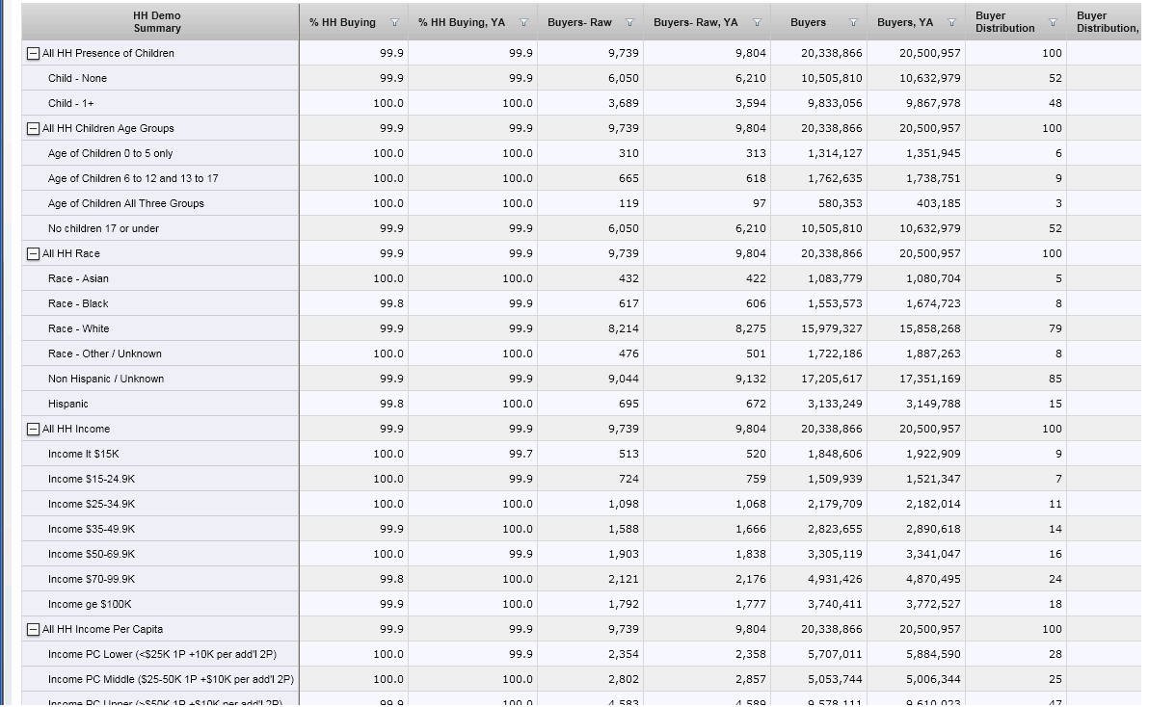This screenshot has height=707, width=1149.
Task: Collapse All HH Income Per Capita group
Action: pos(34,630)
